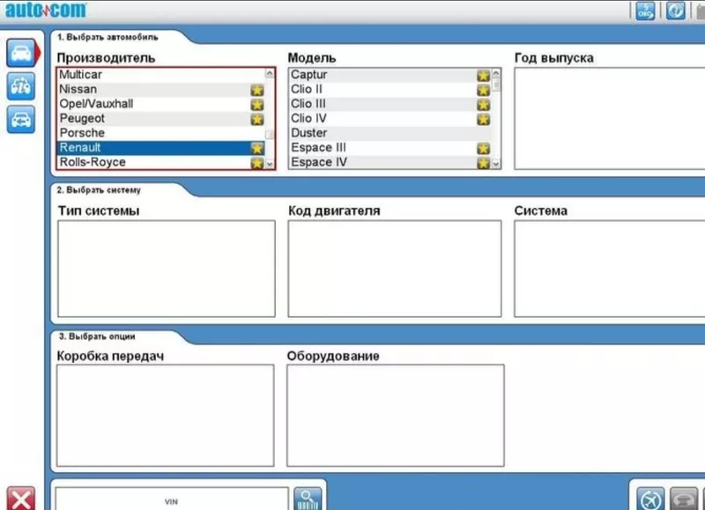
Task: Toggle the favorite star for Nissan
Action: click(257, 90)
